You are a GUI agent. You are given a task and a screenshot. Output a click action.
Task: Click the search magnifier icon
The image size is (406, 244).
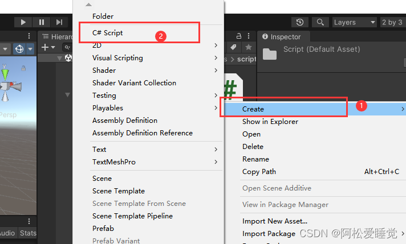(x=320, y=22)
